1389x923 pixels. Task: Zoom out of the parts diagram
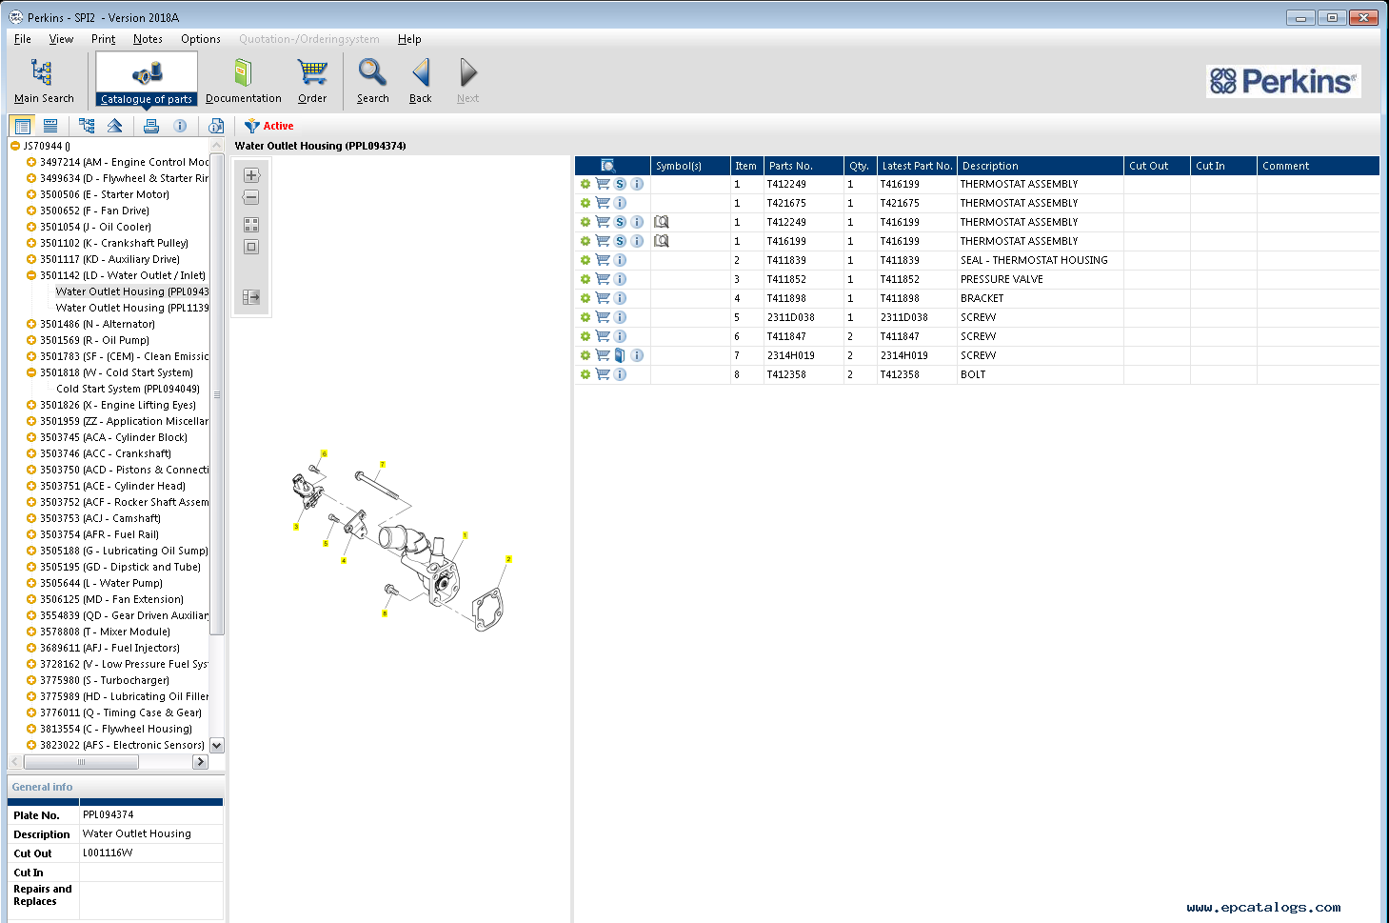point(251,197)
